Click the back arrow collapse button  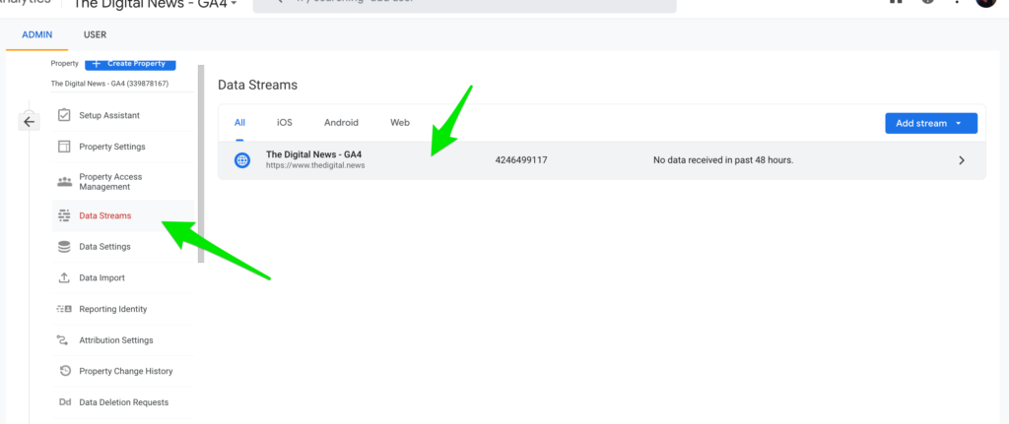coord(29,121)
